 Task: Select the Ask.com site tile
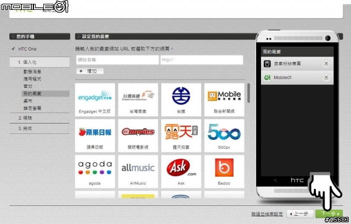click(x=181, y=171)
